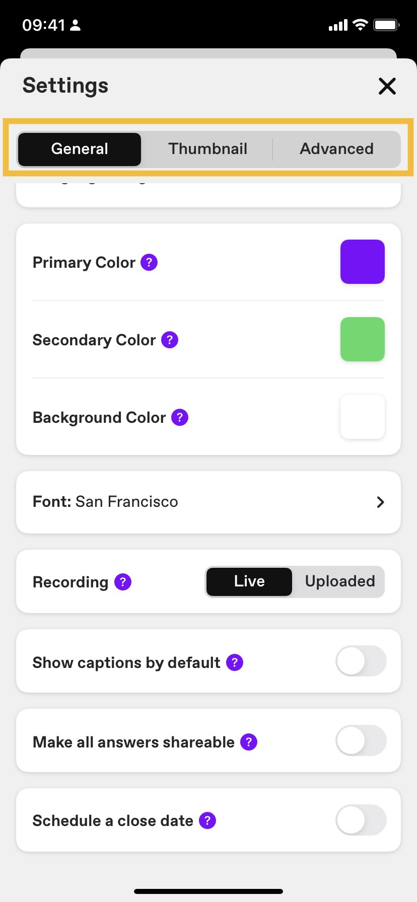This screenshot has height=902, width=417.
Task: Click the Recording help question mark
Action: [123, 582]
